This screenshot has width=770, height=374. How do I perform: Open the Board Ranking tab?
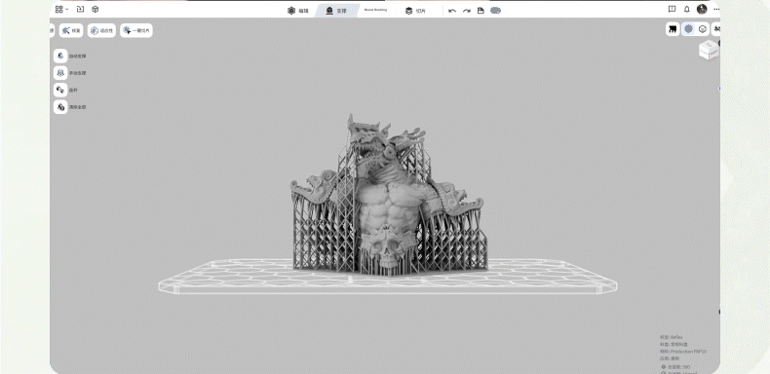pyautogui.click(x=375, y=10)
